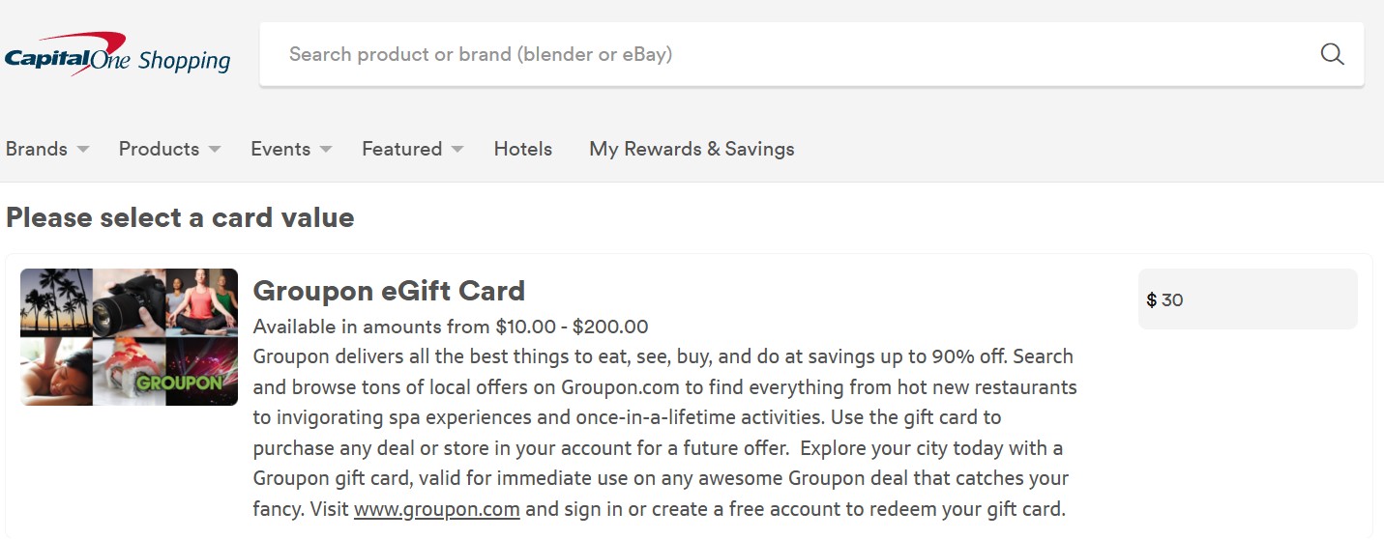The width and height of the screenshot is (1384, 540).
Task: Click the 'Available in amounts' text line
Action: coord(451,327)
